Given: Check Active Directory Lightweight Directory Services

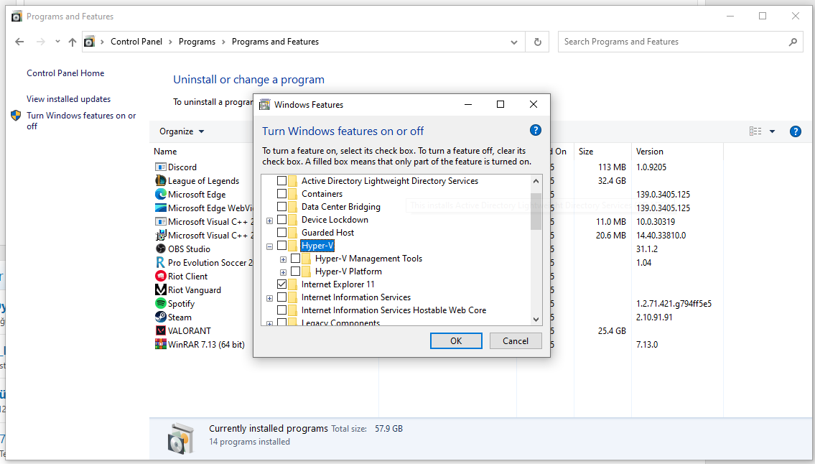Looking at the screenshot, I should pyautogui.click(x=281, y=180).
